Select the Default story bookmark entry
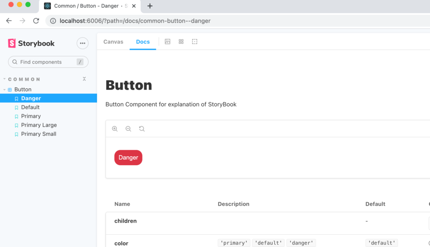 coord(30,107)
